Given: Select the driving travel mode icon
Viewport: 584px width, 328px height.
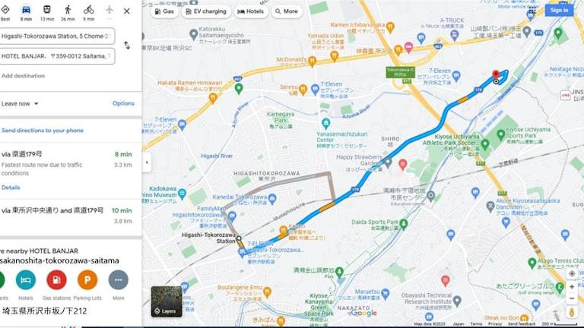Looking at the screenshot, I should click(x=26, y=11).
